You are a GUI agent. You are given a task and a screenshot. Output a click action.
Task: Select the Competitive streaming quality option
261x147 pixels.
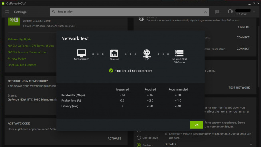pos(139,138)
